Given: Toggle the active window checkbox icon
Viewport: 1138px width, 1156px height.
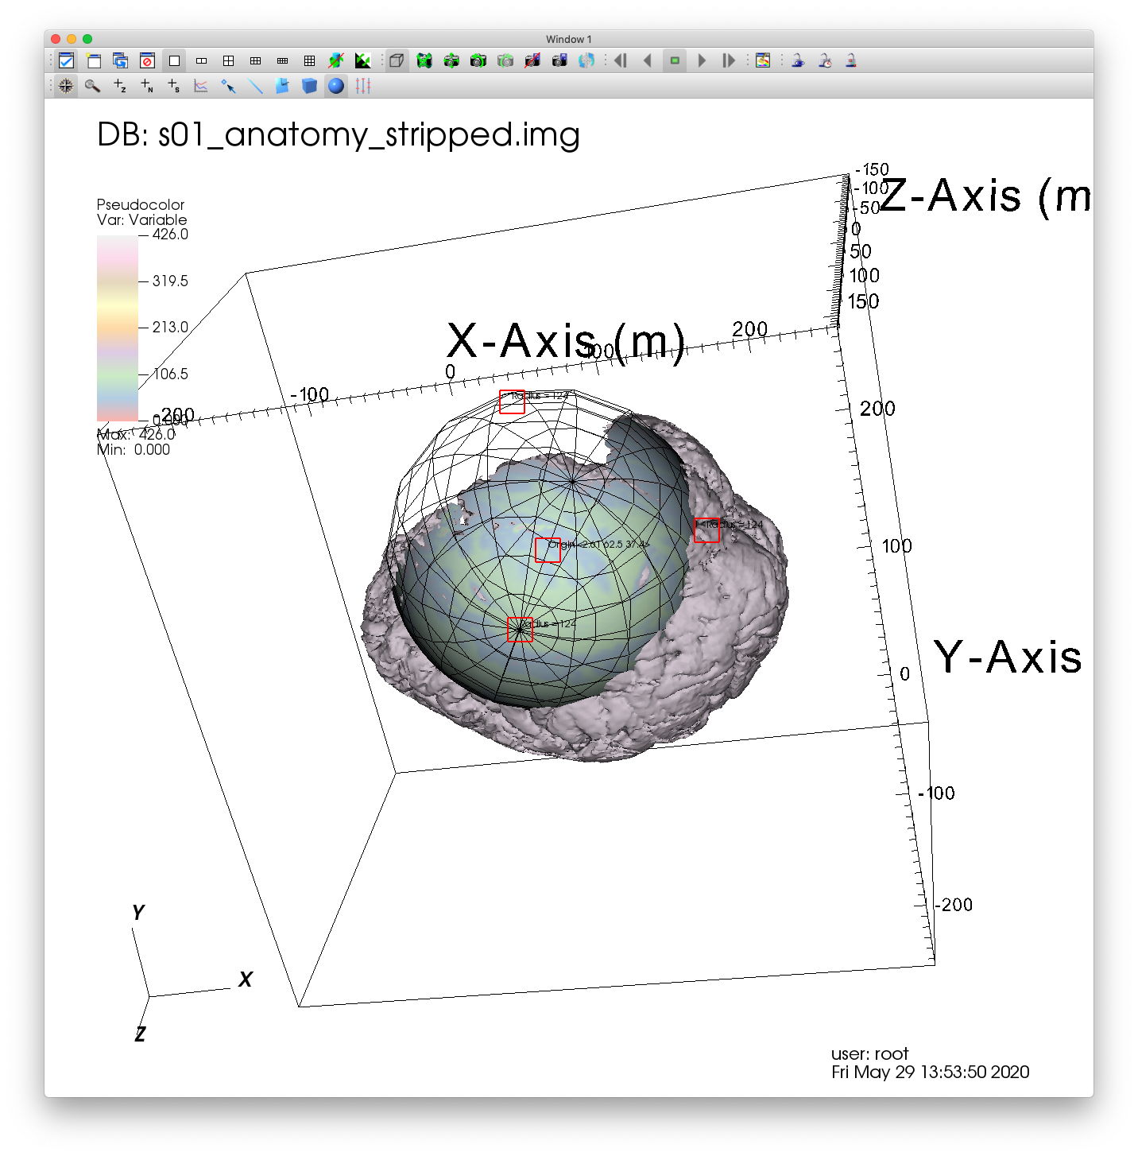Looking at the screenshot, I should 67,60.
